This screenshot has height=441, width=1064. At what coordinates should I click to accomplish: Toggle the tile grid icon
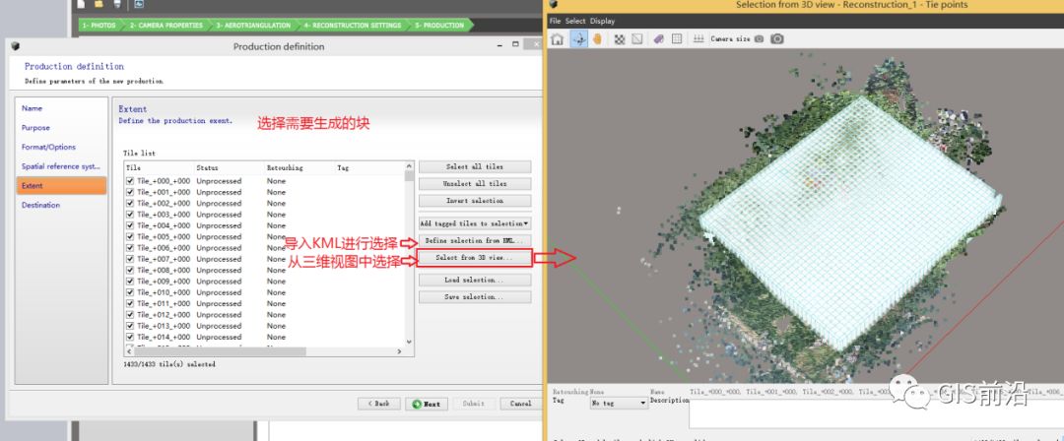coord(677,39)
